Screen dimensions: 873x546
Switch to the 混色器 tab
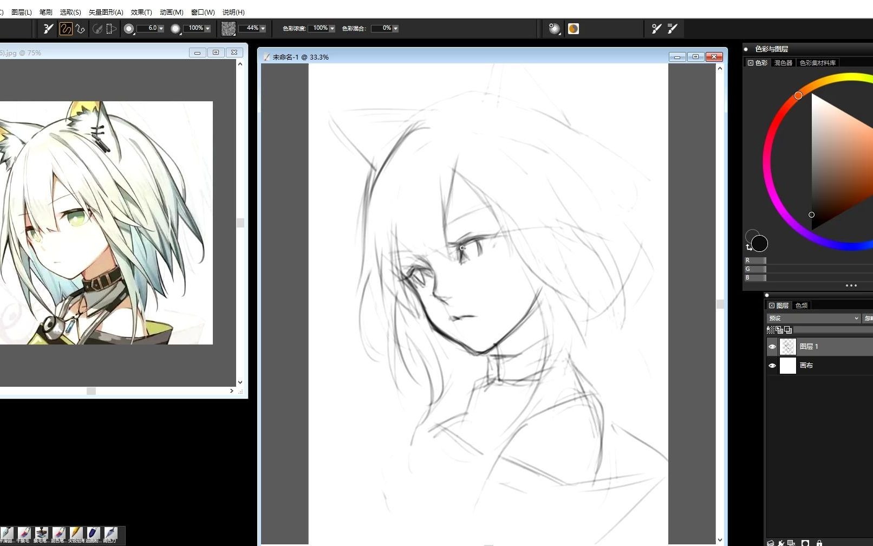783,63
